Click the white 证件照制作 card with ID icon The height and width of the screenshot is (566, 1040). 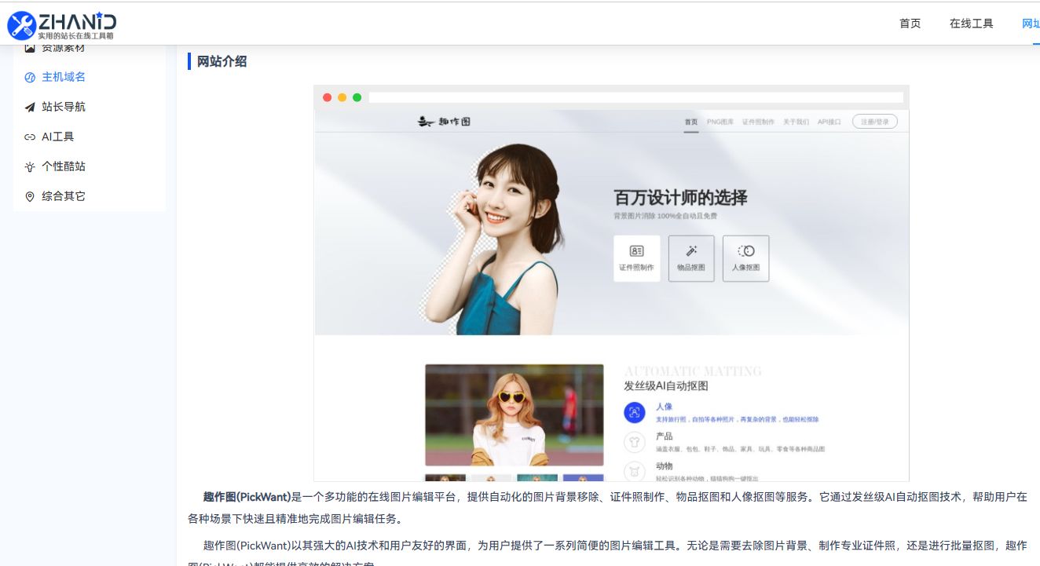(x=636, y=258)
